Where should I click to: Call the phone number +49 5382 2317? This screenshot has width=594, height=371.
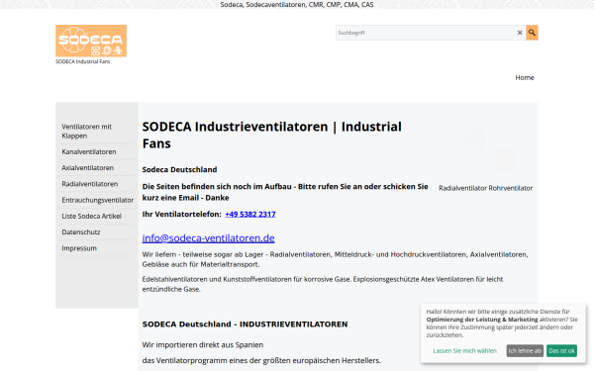[250, 215]
